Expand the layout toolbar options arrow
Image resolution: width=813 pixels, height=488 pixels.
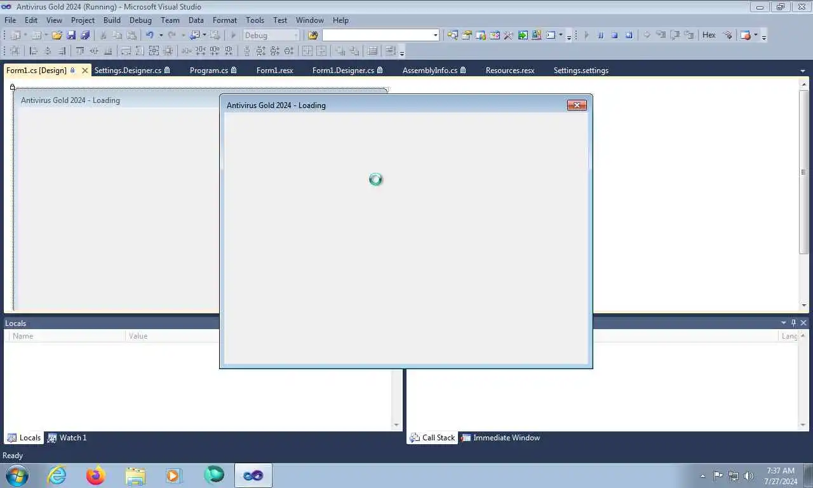pyautogui.click(x=402, y=52)
